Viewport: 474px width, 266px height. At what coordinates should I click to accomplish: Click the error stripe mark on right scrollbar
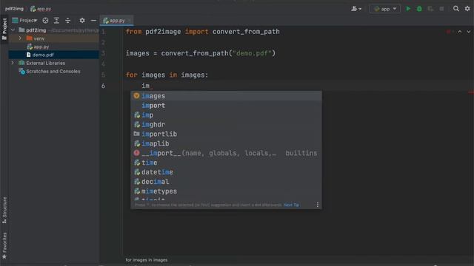471,92
